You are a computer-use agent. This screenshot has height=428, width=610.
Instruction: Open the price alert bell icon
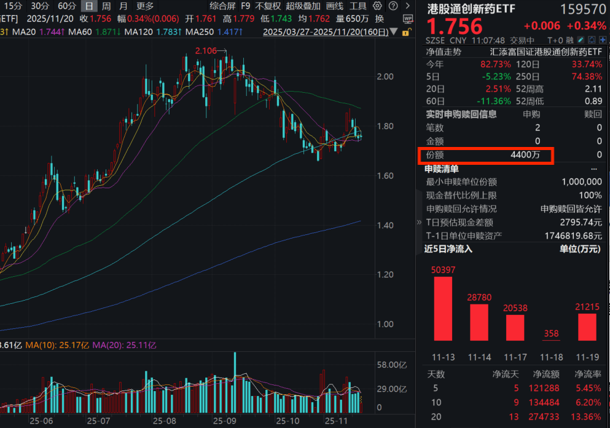click(592, 39)
